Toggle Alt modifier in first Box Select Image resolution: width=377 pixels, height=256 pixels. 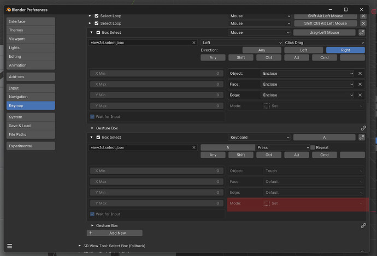click(x=297, y=57)
